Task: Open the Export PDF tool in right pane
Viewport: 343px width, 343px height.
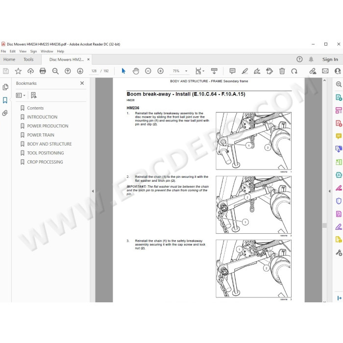Action: pos(339,98)
